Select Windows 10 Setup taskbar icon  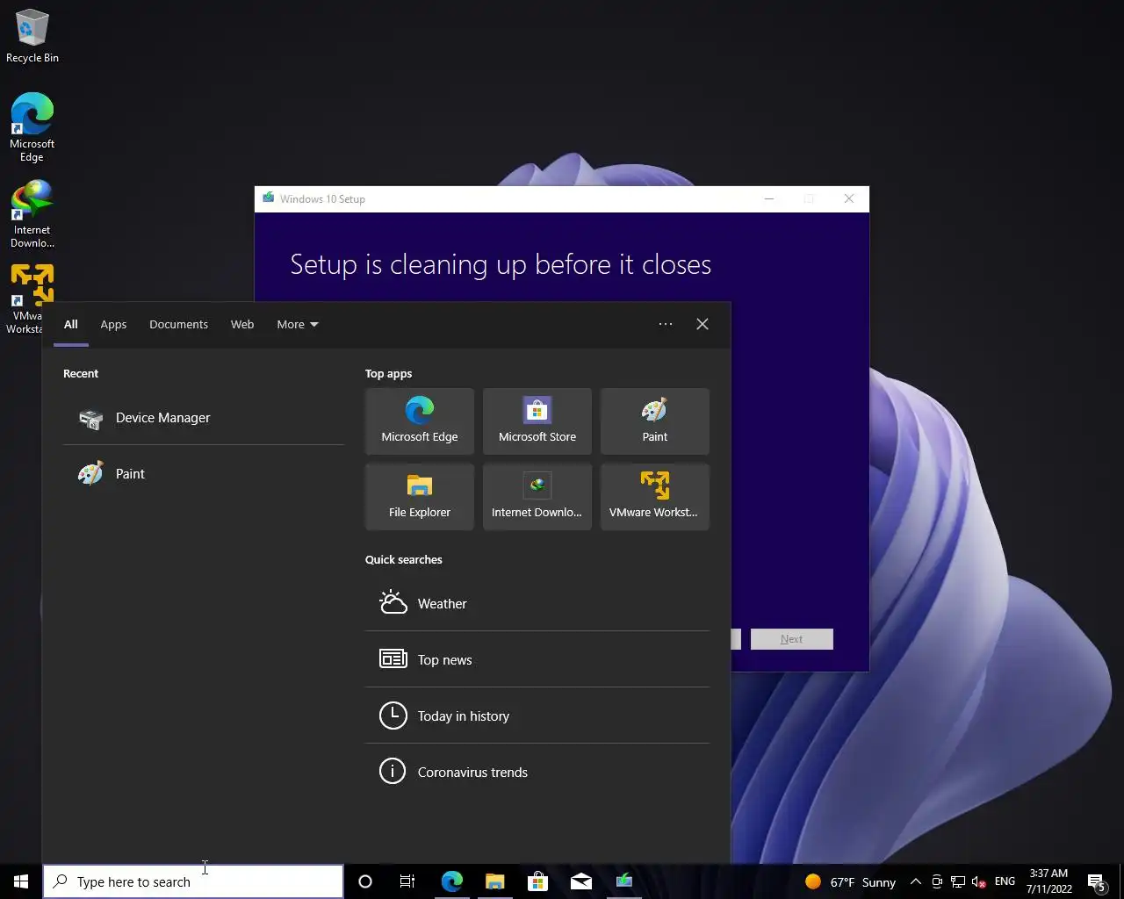coord(624,881)
